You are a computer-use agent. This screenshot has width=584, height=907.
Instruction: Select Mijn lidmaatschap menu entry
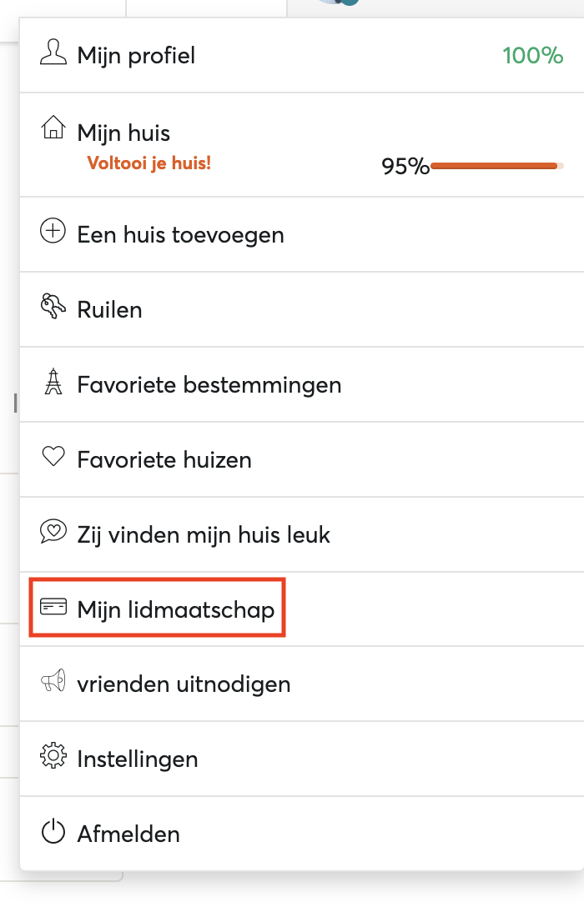(x=301, y=609)
